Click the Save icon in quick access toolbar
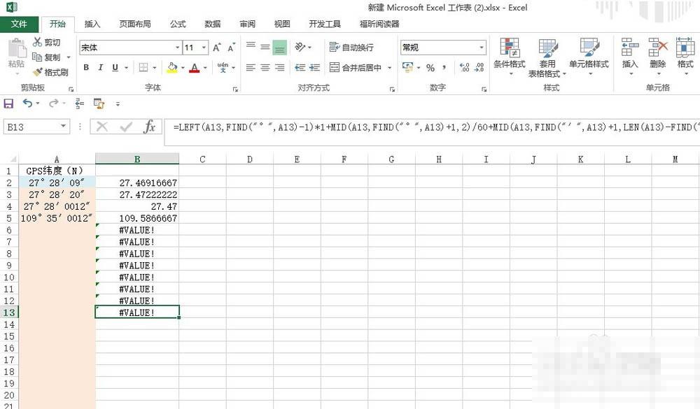Screen dimensions: 700x409 click(9, 103)
